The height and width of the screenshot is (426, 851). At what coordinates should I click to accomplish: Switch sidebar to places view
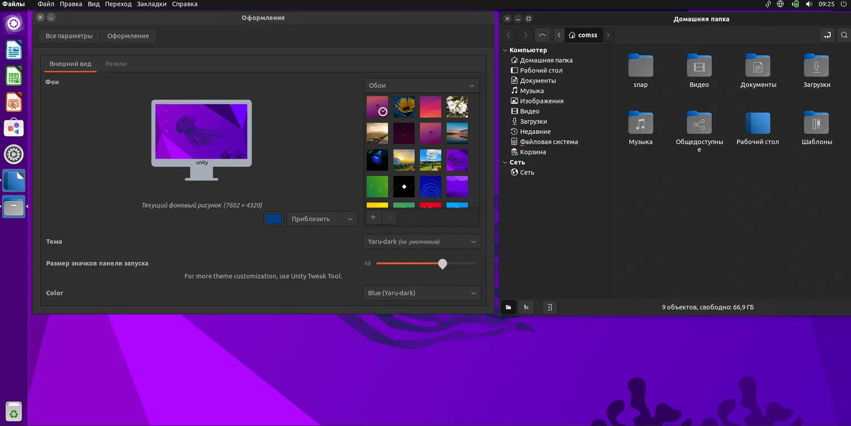click(x=508, y=307)
